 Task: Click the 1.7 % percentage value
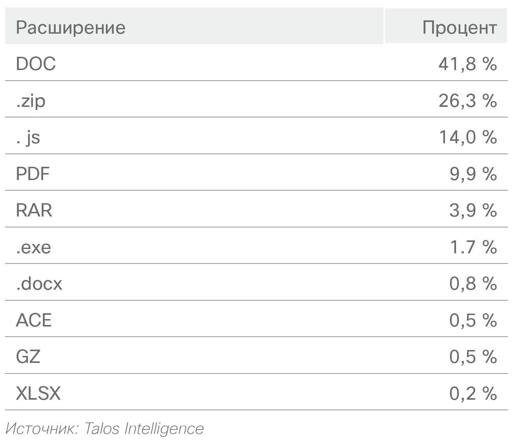[x=473, y=247]
